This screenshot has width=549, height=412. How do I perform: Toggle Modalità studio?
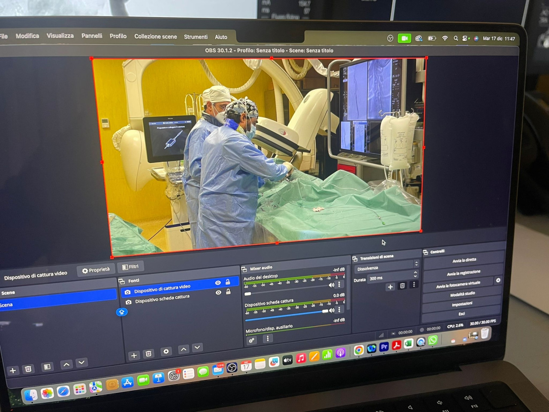pyautogui.click(x=462, y=294)
